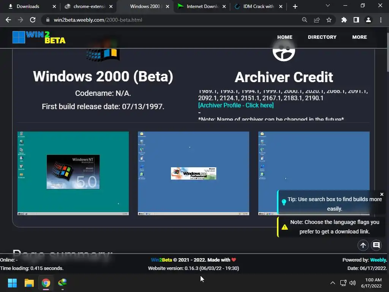Open the Windows Start menu
The image size is (389, 292).
pos(12,283)
